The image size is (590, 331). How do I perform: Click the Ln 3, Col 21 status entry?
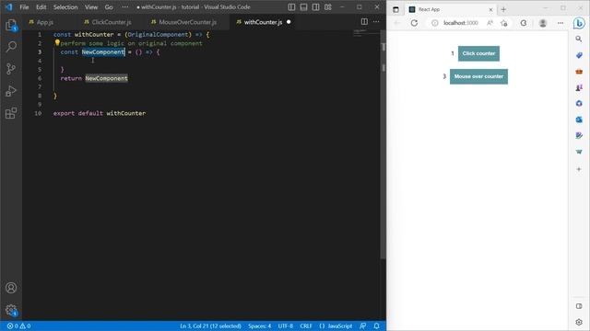click(x=210, y=325)
